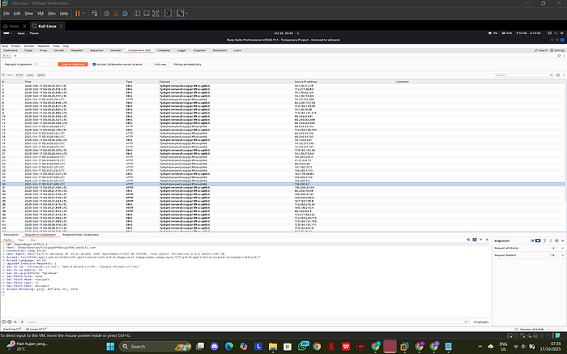Screen dimensions: 567x354
Task: Pause the VM from VMware toolbar
Action: click(78, 14)
